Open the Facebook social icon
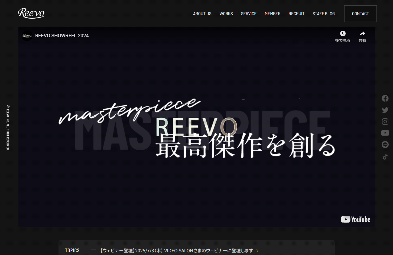 point(385,98)
